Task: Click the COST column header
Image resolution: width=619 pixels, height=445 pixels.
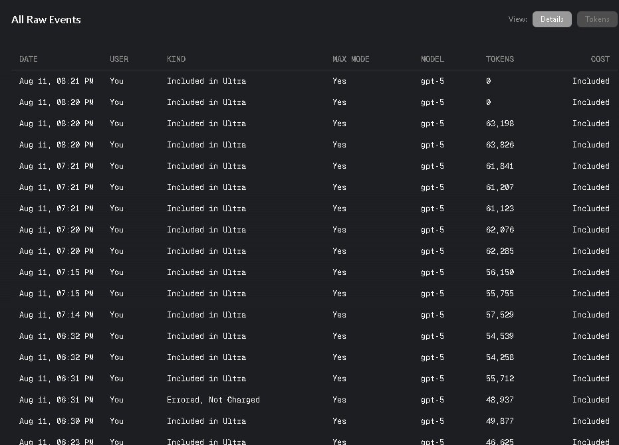Action: [600, 59]
